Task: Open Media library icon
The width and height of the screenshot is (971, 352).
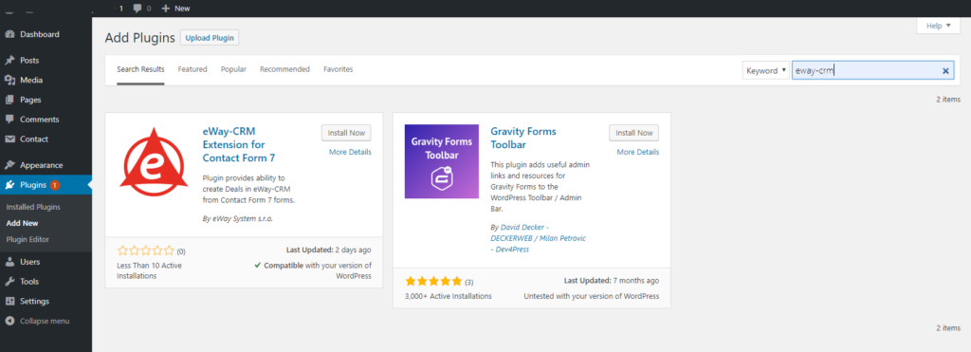Action: coord(9,80)
